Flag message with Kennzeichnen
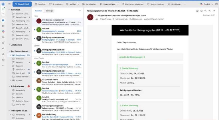The width and height of the screenshot is (219, 120). pyautogui.click(x=108, y=4)
